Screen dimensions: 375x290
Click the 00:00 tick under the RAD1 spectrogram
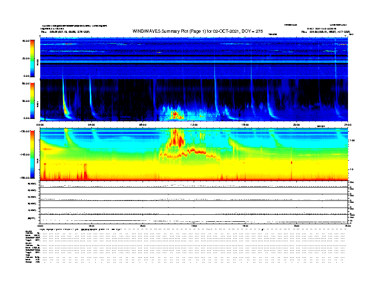(40, 125)
